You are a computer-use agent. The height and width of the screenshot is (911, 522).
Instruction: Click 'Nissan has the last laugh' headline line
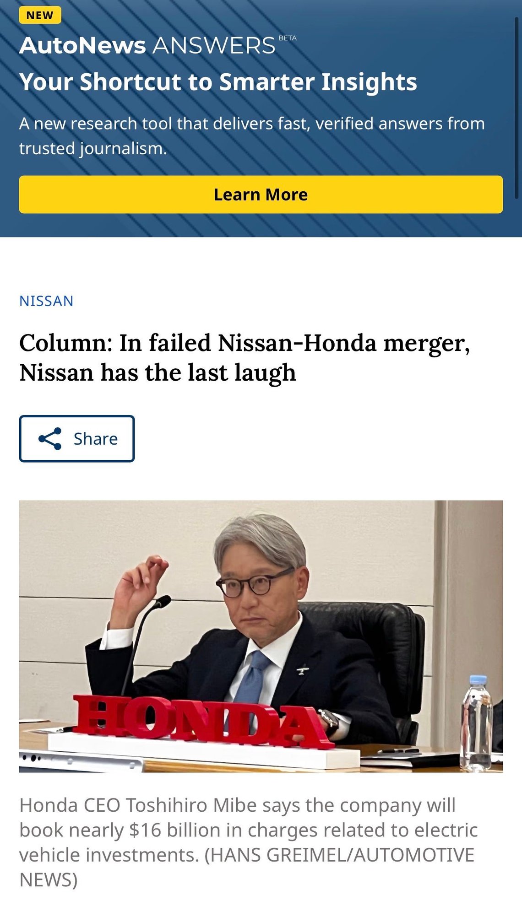[158, 372]
